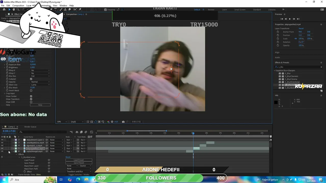Toggle the Show Shift checkbox

pos(31,102)
